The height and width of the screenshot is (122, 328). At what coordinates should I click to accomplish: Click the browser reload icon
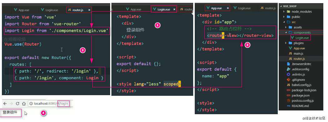point(17,103)
